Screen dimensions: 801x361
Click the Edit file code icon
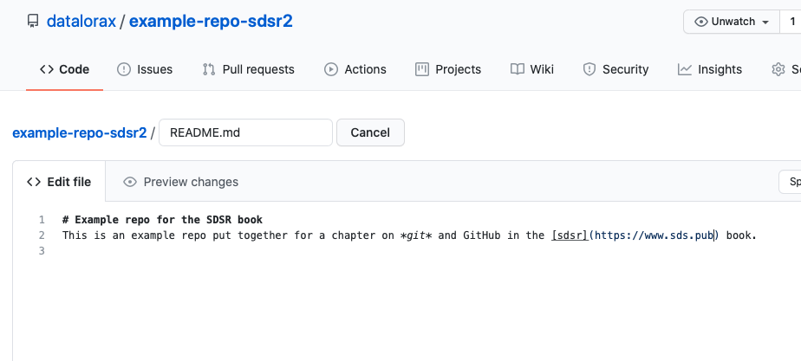pos(34,182)
